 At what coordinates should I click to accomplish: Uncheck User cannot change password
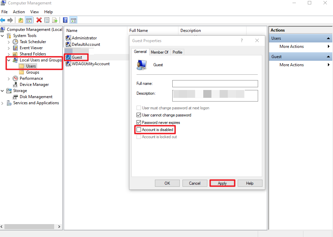coord(139,115)
